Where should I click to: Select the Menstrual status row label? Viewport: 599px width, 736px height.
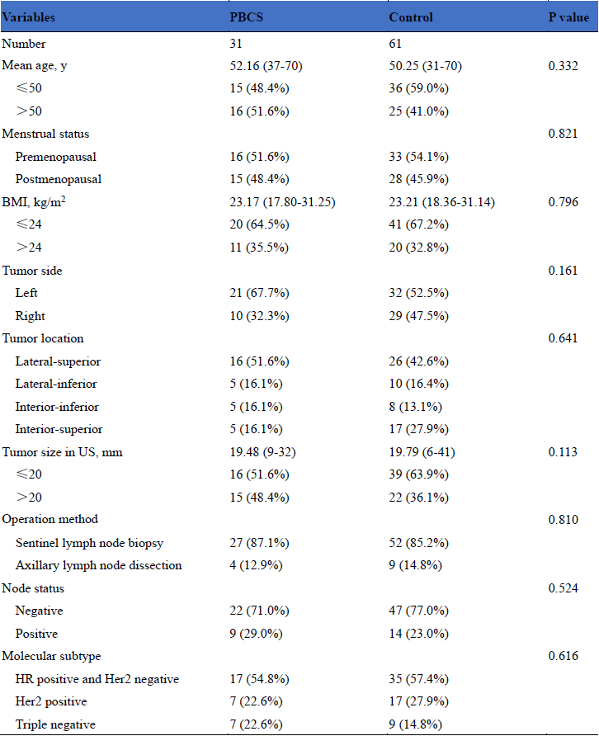point(45,134)
